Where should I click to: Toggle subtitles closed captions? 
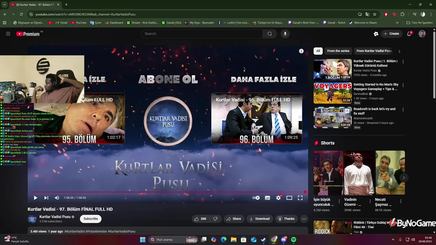tap(267, 198)
